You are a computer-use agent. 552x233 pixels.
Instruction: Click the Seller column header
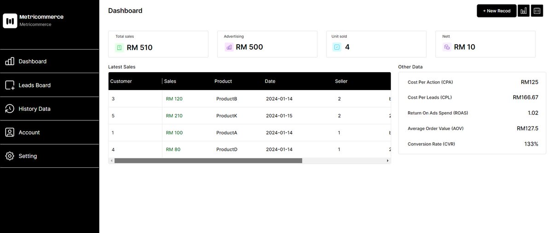341,81
